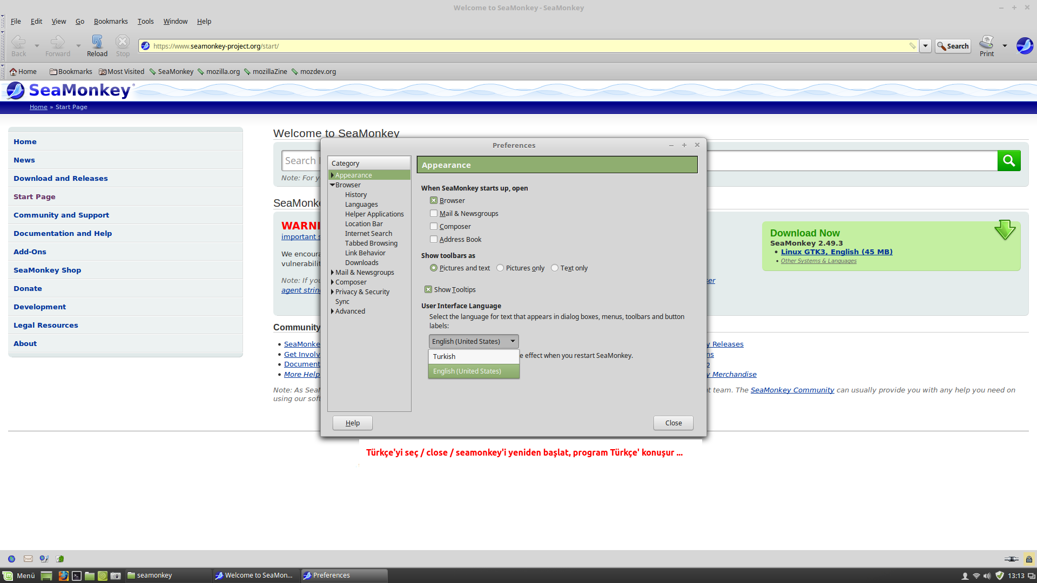Collapse the Browser category tree
The image size is (1037, 583).
click(x=332, y=185)
